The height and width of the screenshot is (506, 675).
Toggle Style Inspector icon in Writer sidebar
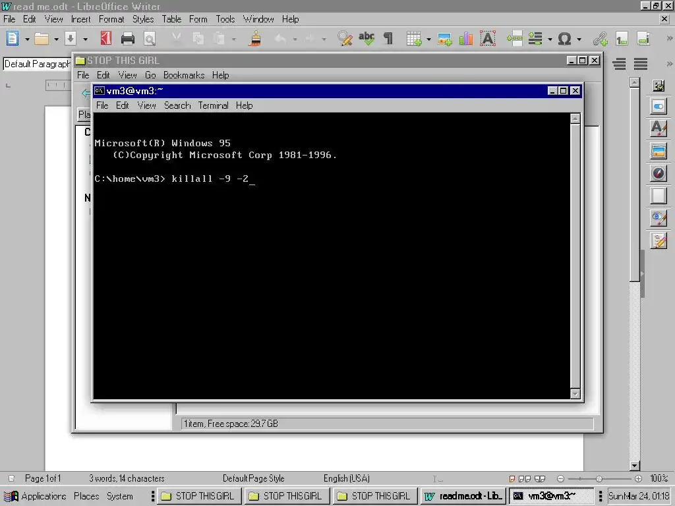tap(659, 218)
